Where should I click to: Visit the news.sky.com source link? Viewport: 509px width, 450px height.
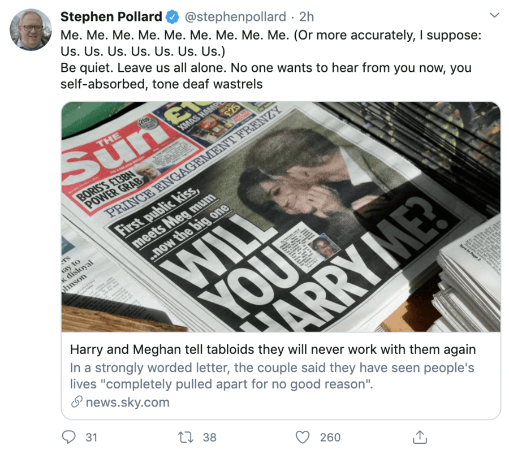(127, 403)
